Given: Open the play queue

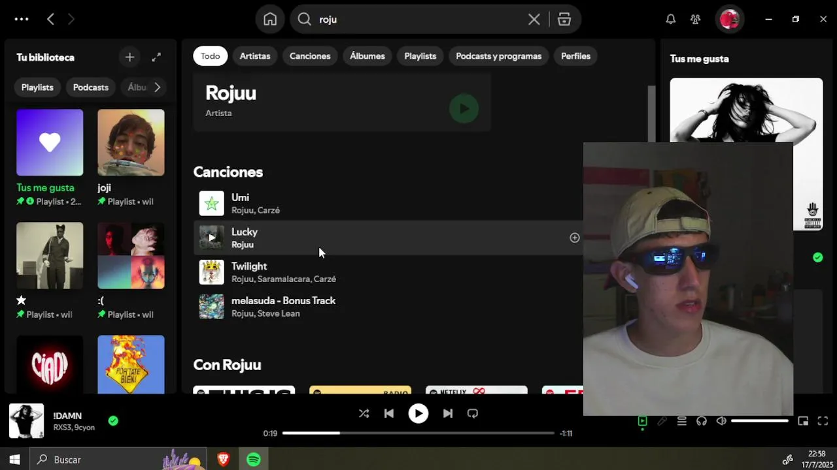Looking at the screenshot, I should [681, 421].
